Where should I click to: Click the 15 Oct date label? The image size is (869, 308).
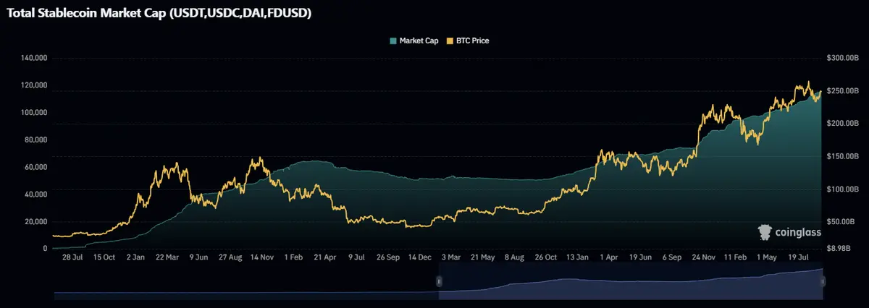(104, 257)
